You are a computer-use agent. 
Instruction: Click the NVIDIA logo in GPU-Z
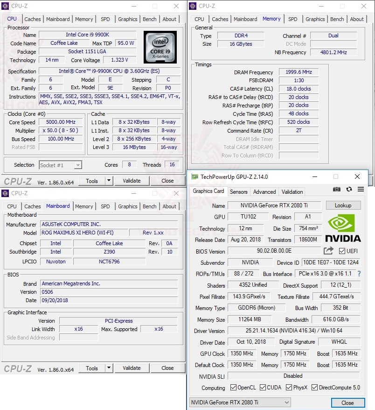pyautogui.click(x=343, y=228)
